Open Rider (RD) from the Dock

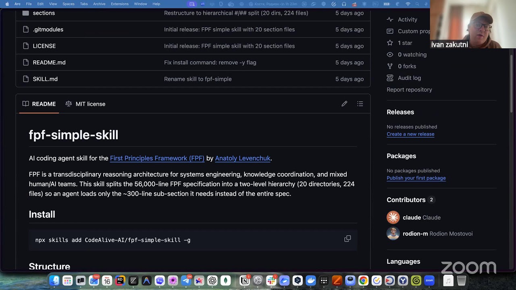coord(120,281)
